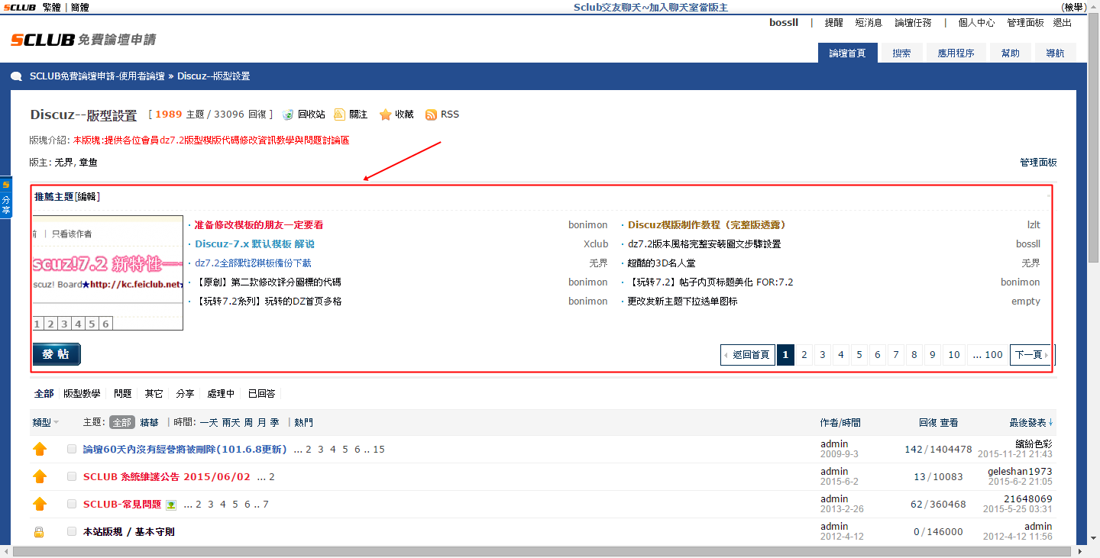Click the 編輯 link beside 推薦主題
Image resolution: width=1100 pixels, height=558 pixels.
pyautogui.click(x=86, y=197)
